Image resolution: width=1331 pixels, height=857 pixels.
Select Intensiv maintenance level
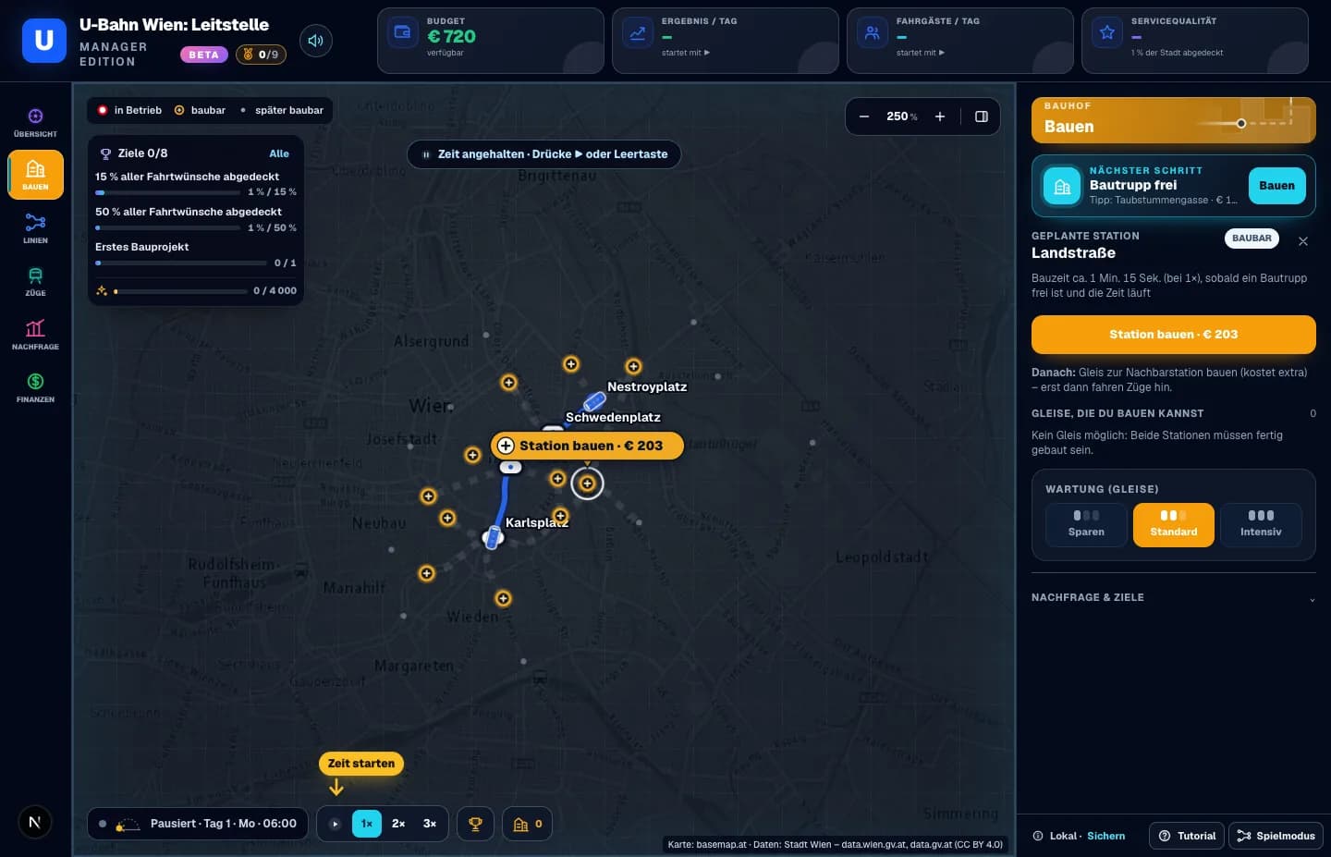tap(1261, 525)
